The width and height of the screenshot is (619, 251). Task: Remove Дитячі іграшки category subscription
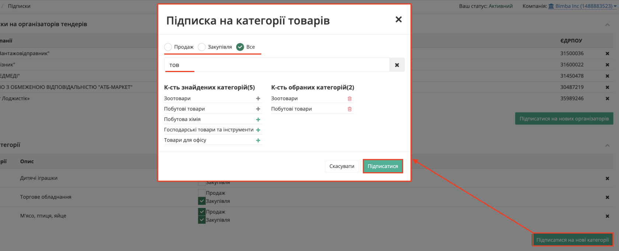click(607, 179)
